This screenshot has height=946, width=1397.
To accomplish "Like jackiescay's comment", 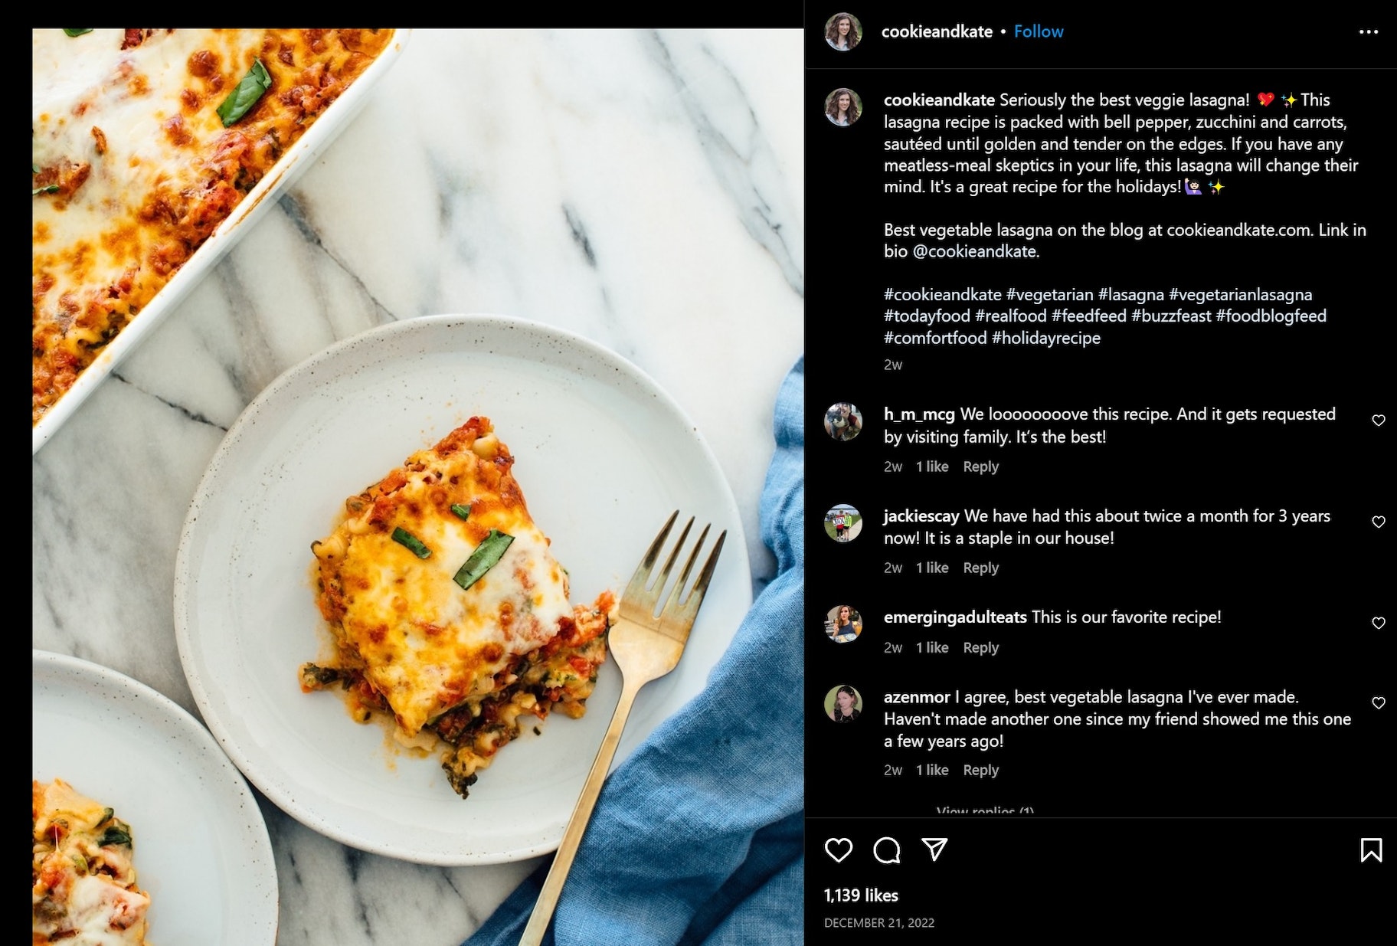I will tap(1378, 522).
